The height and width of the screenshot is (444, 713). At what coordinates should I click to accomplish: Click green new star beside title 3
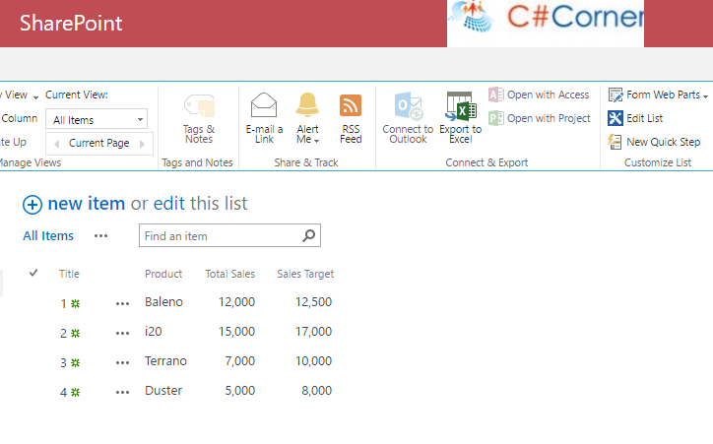pyautogui.click(x=75, y=362)
